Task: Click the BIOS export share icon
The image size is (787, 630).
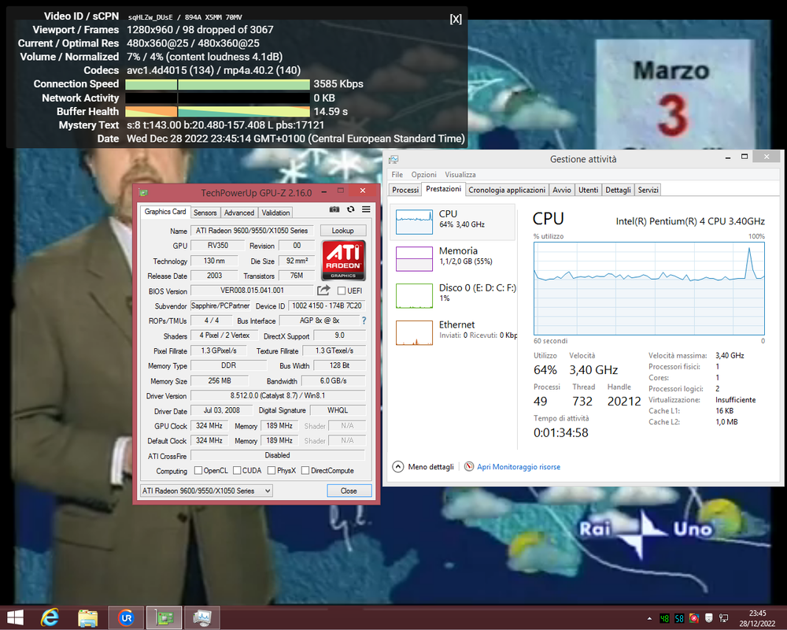Action: point(323,291)
